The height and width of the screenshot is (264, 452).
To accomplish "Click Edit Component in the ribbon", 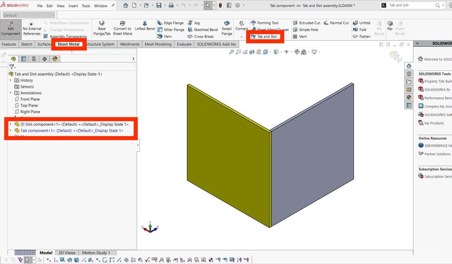I will point(11,29).
